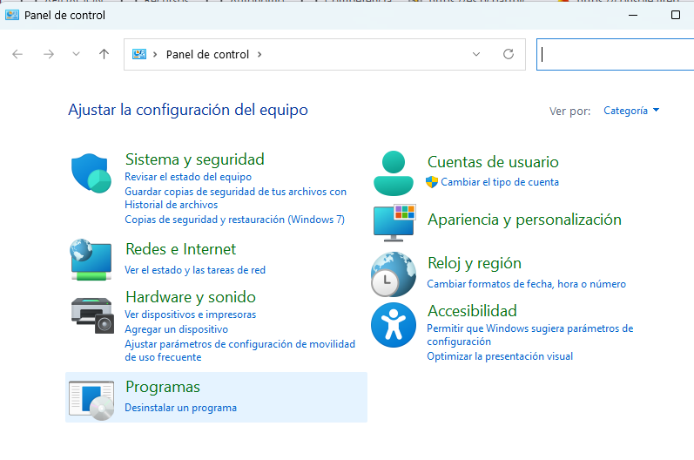The width and height of the screenshot is (694, 460).
Task: Click Cambiar formatos de fecha, hora o número
Action: (x=526, y=284)
